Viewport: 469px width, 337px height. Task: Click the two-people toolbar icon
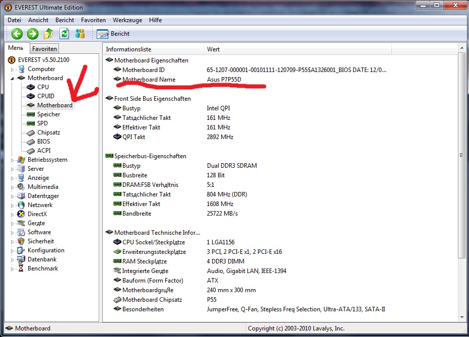(x=80, y=34)
